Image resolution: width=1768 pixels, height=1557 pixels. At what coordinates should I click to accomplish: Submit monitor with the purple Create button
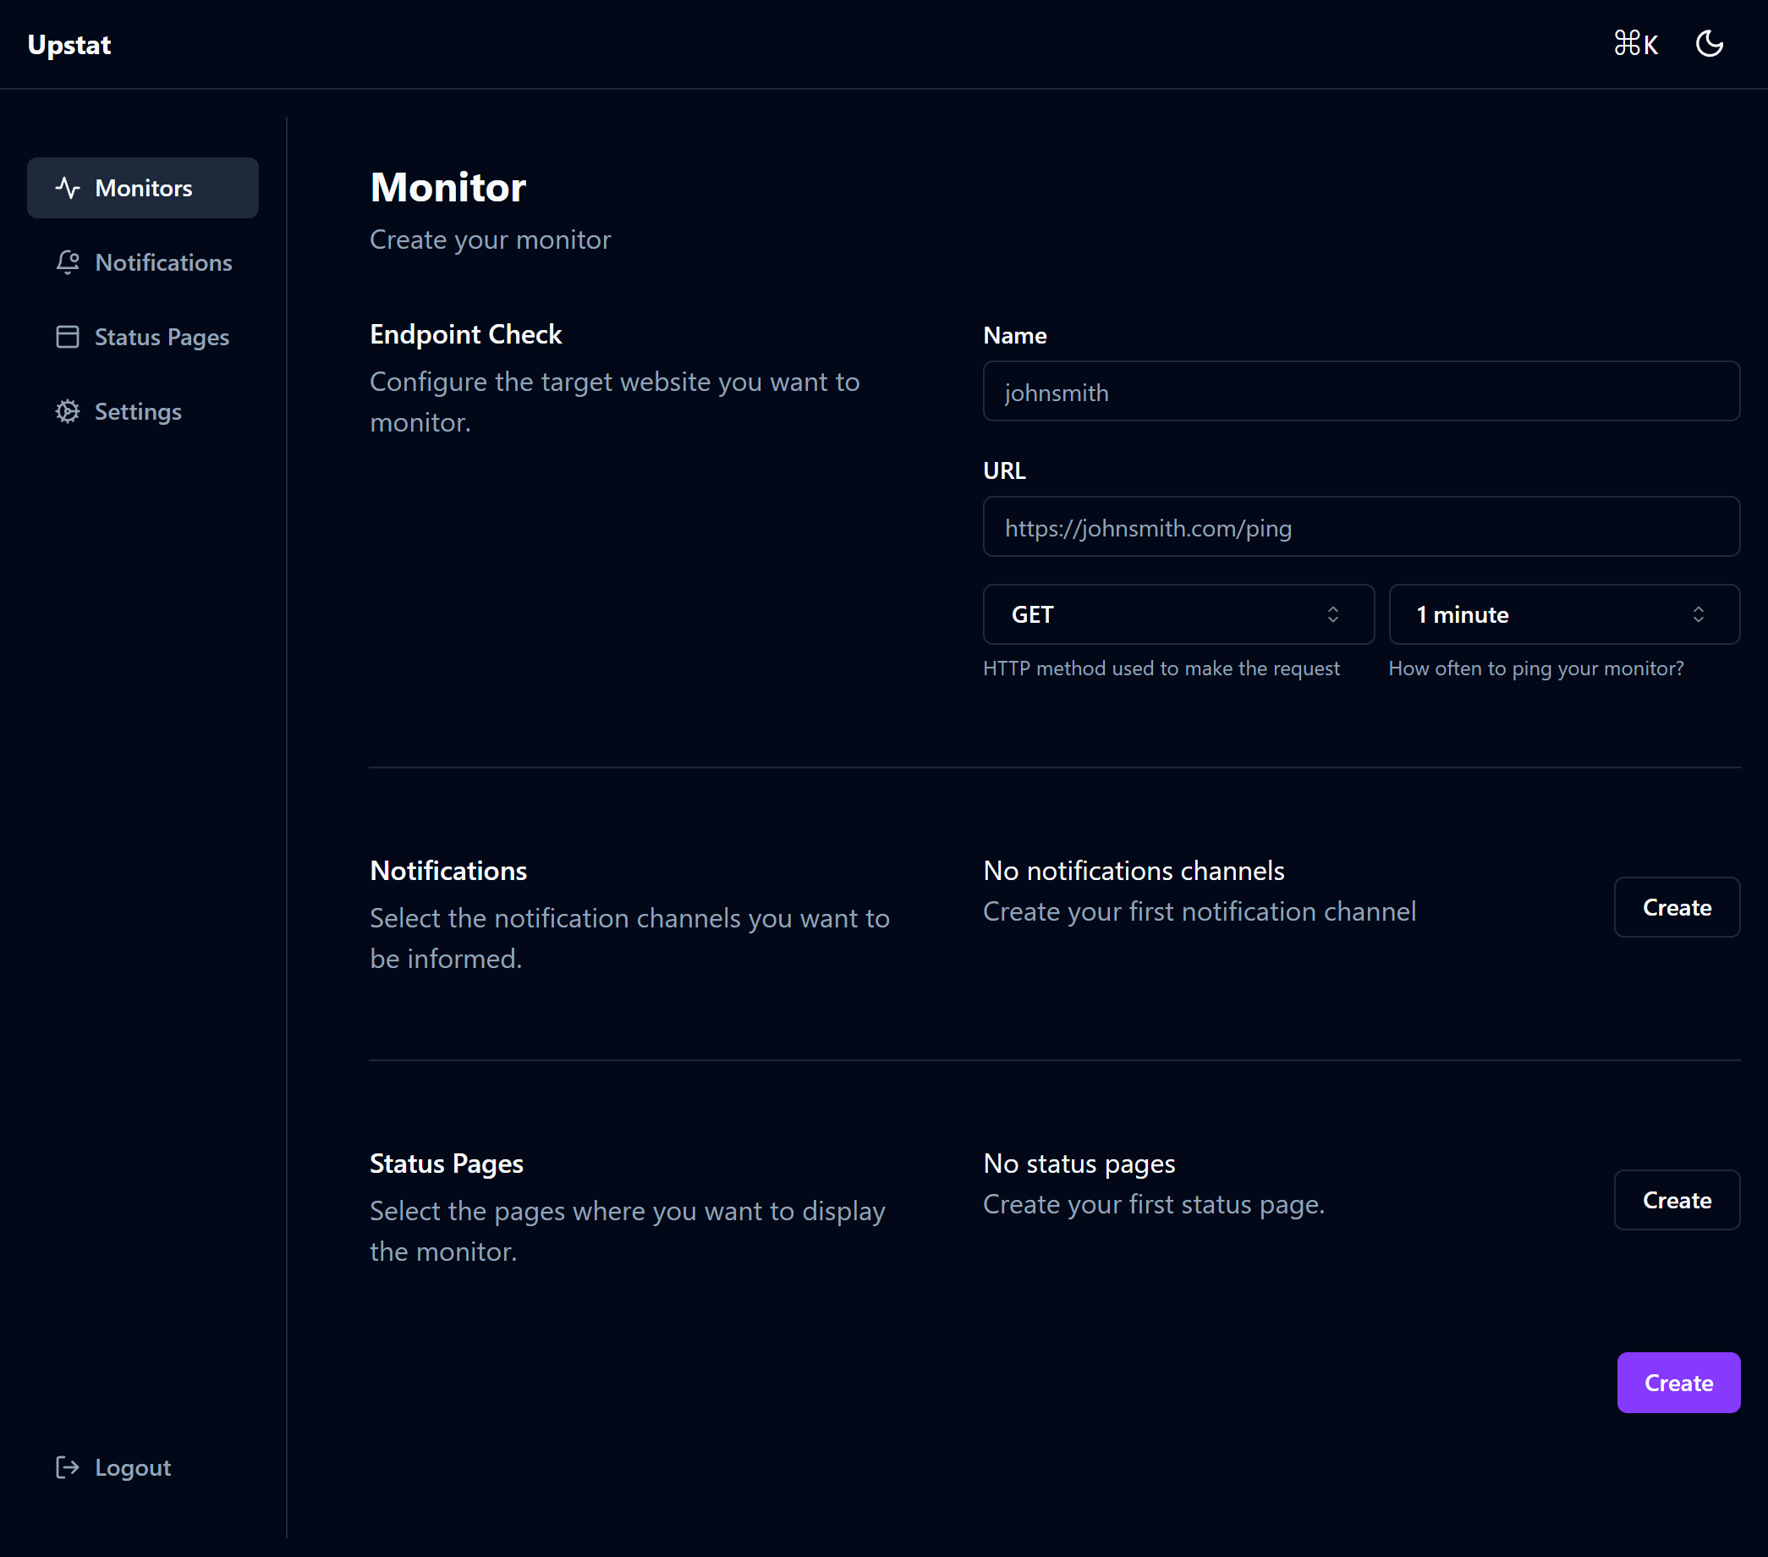(1678, 1383)
